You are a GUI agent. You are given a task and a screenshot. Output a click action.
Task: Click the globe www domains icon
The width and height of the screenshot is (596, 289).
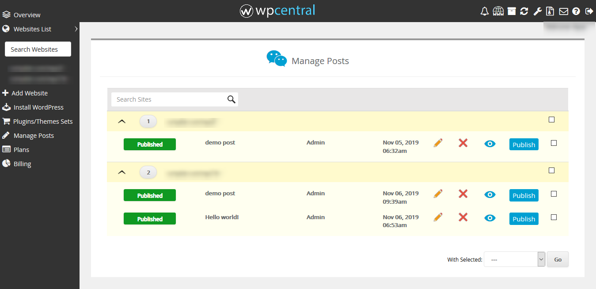pos(498,11)
